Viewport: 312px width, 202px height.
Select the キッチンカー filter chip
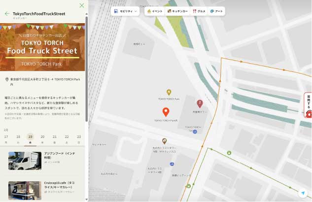[x=177, y=11]
